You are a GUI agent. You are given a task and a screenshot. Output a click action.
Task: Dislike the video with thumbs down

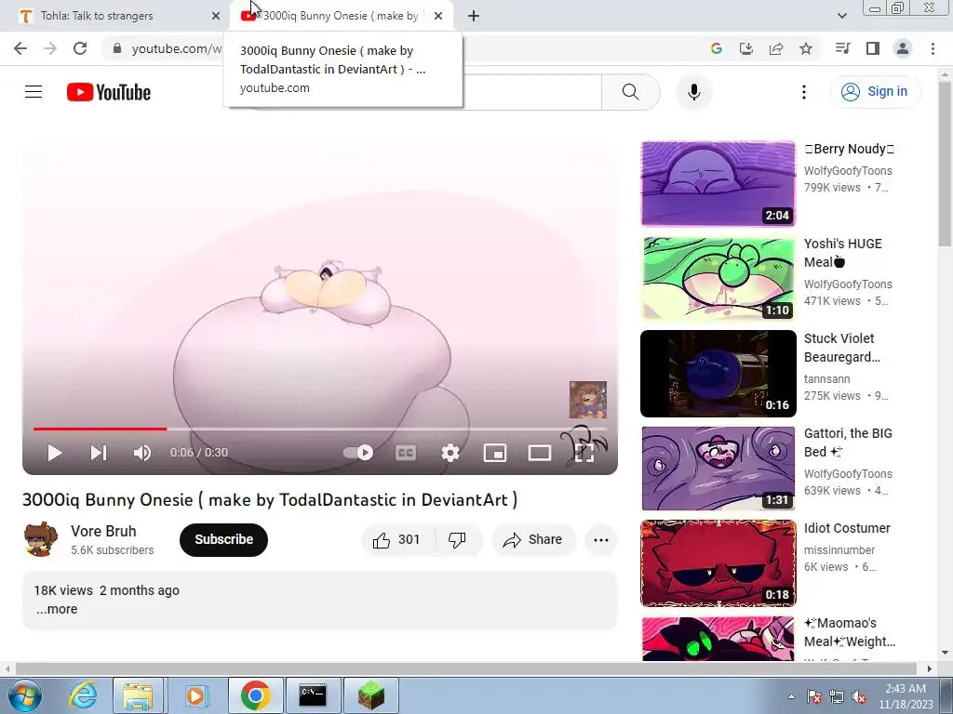[457, 540]
